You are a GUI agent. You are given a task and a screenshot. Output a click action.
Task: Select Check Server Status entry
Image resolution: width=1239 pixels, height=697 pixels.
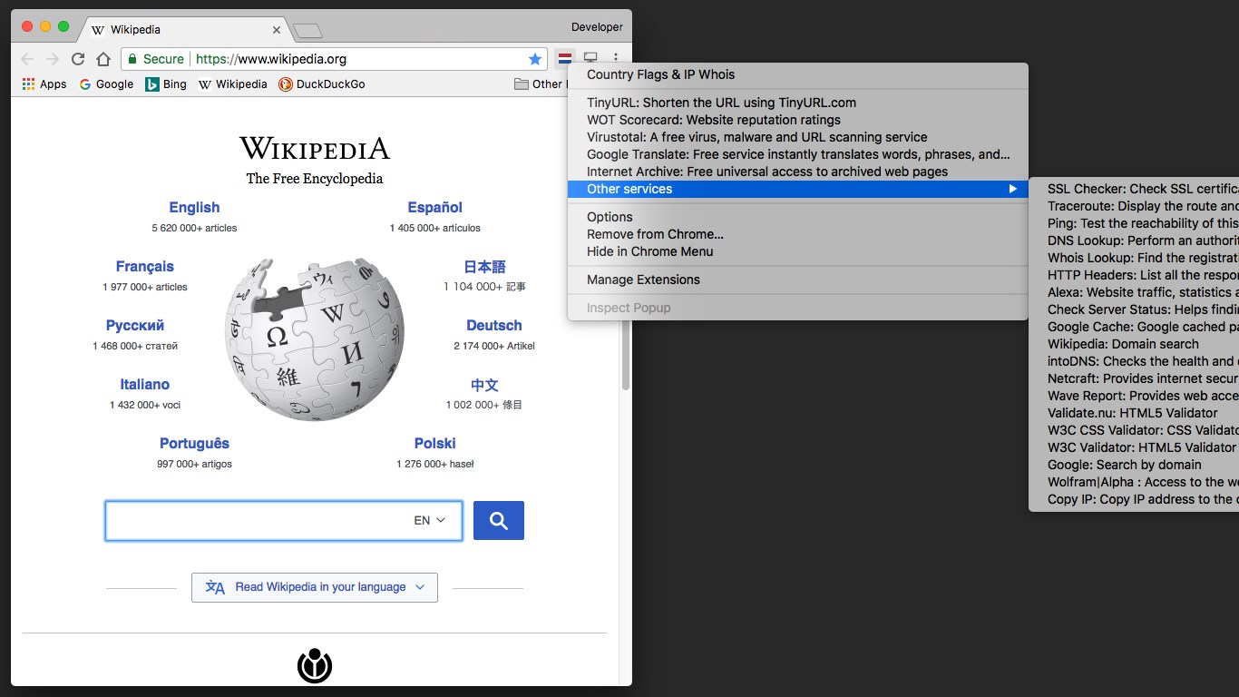point(1134,309)
